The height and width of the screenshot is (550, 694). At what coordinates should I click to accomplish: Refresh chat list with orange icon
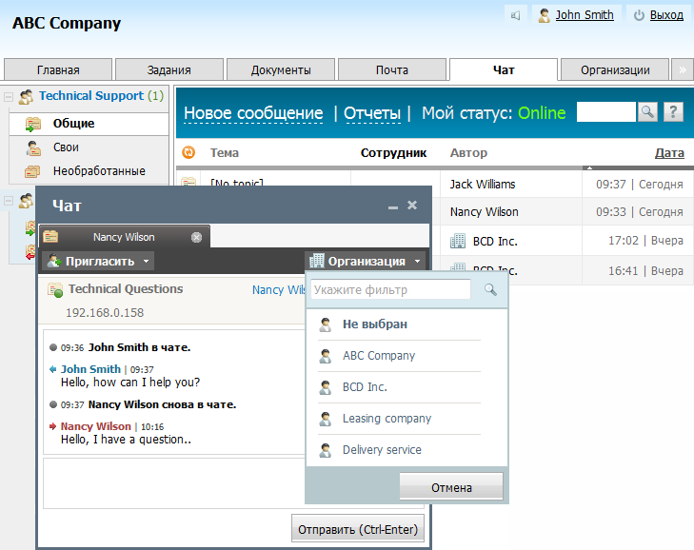pyautogui.click(x=188, y=152)
